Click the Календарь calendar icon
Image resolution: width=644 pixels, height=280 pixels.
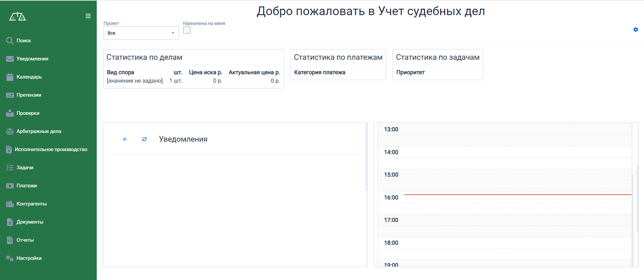pos(10,77)
